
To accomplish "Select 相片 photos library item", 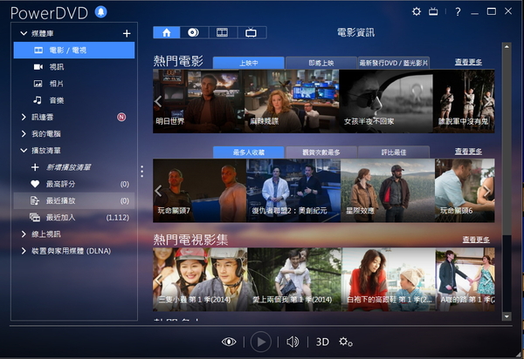I will (74, 84).
